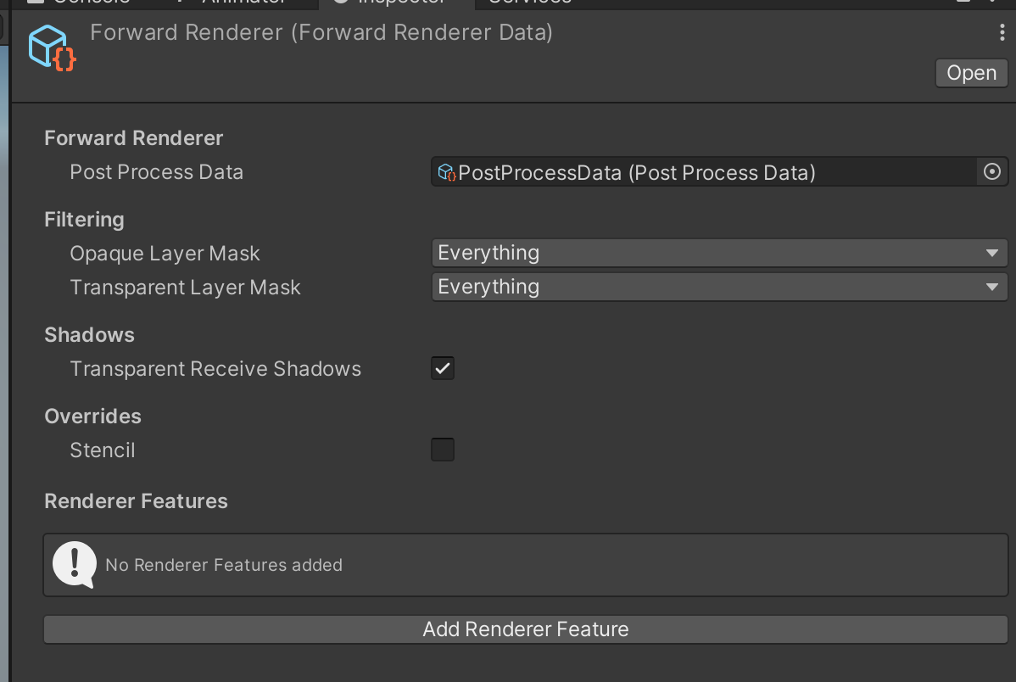Toggle the Transparent Receive Shadows checkbox

pyautogui.click(x=443, y=368)
